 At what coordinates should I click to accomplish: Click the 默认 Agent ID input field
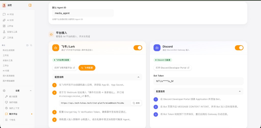83,13
